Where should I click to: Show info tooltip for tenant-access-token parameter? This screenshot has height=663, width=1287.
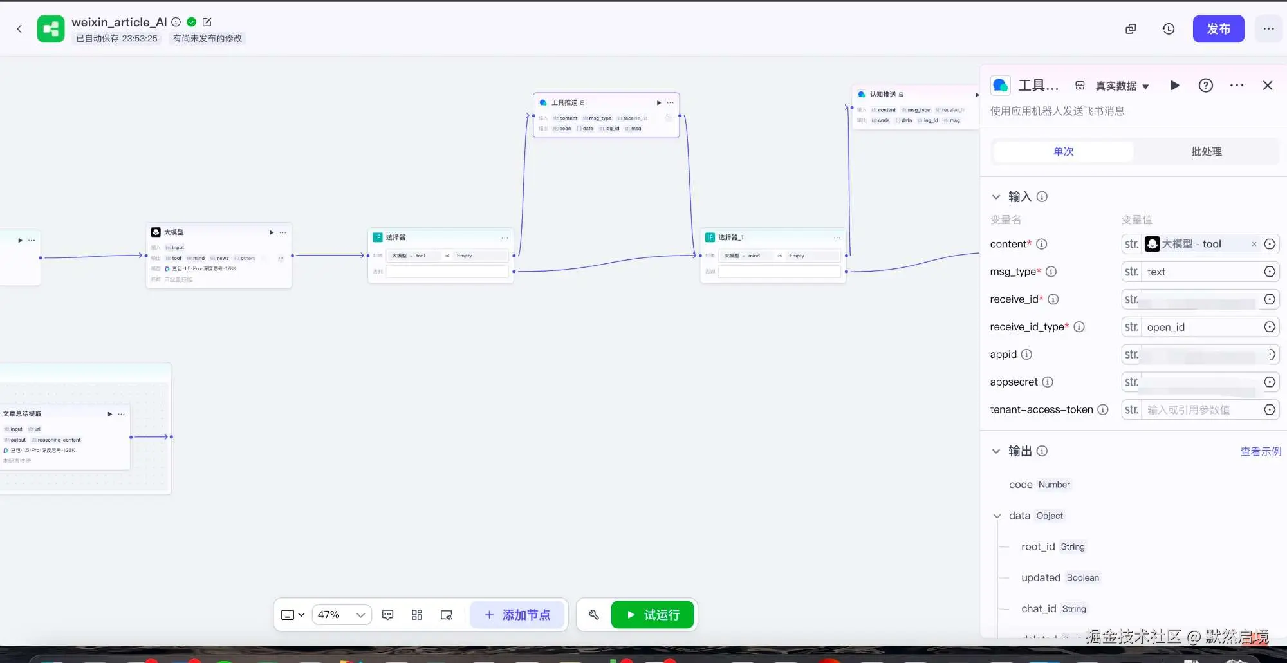(x=1102, y=410)
